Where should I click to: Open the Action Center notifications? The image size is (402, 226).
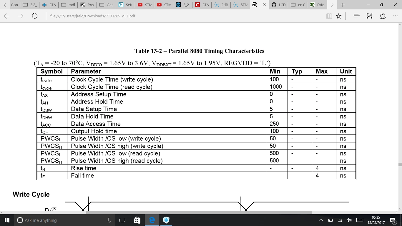click(x=393, y=220)
